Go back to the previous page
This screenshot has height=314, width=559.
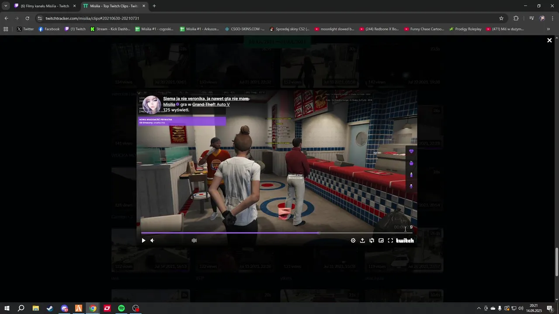click(6, 18)
